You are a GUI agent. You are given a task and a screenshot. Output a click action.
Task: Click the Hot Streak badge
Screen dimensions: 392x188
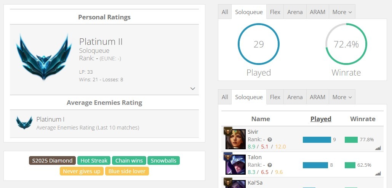point(94,161)
